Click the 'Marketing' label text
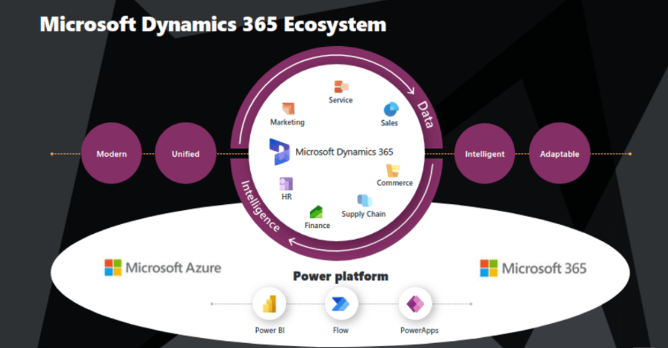Screen dimensions: 668x348 [288, 123]
